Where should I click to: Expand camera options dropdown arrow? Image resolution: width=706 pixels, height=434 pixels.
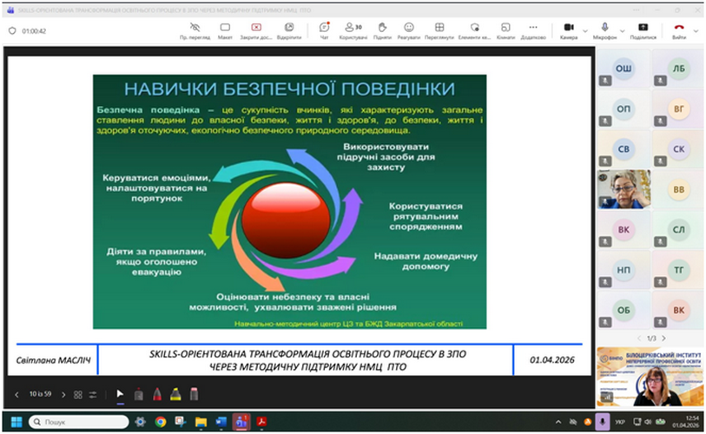pyautogui.click(x=585, y=31)
